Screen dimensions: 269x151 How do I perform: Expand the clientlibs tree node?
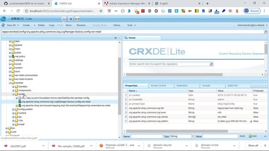click(13, 87)
